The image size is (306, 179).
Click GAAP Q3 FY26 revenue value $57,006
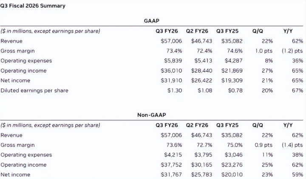tap(170, 41)
